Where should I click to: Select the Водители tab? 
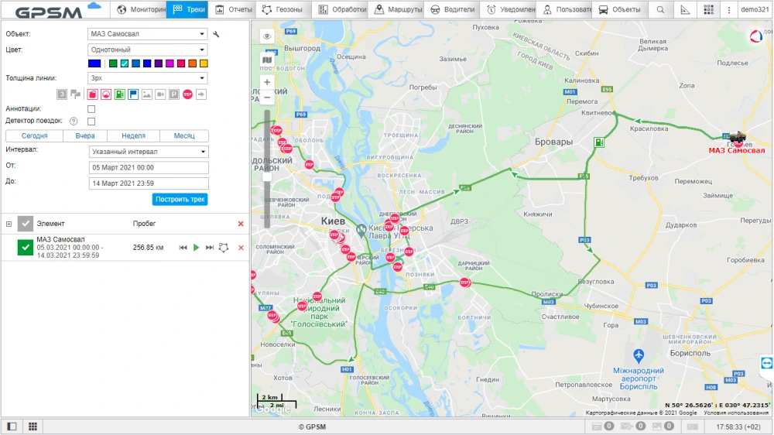click(x=452, y=9)
